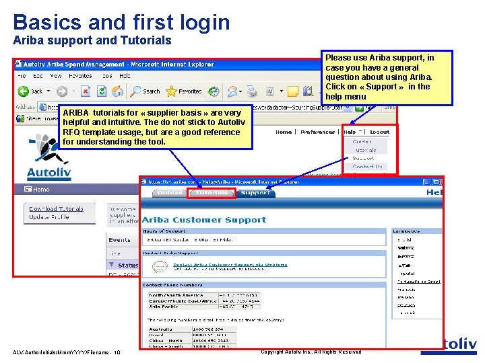Choose Support from the Help dropdown
This screenshot has width=485, height=363.
tap(364, 158)
